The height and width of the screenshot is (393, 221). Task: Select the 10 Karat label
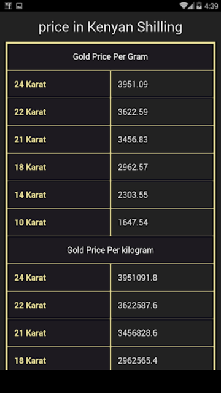(30, 222)
